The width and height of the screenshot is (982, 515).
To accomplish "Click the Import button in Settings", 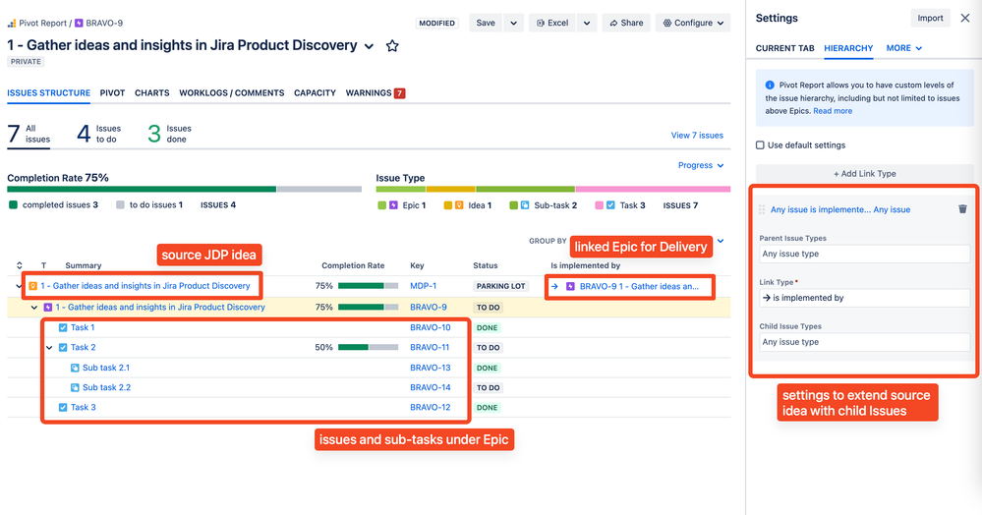I will click(930, 18).
